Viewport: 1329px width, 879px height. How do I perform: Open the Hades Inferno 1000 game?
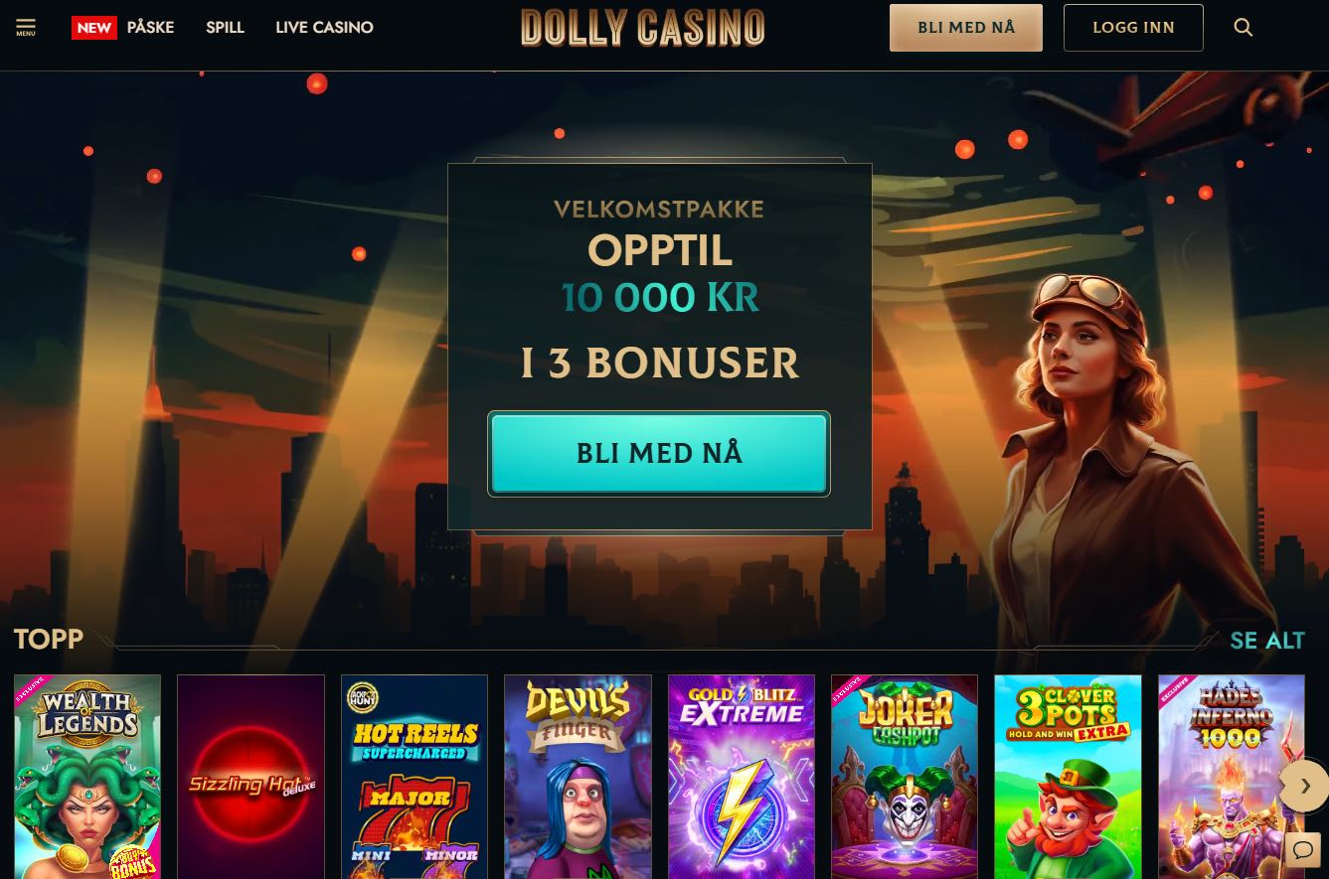pyautogui.click(x=1231, y=777)
